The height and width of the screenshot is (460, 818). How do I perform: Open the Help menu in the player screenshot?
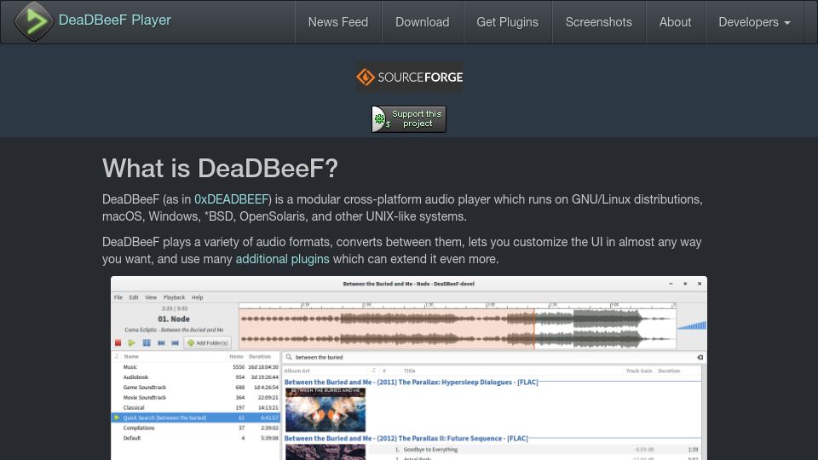197,297
